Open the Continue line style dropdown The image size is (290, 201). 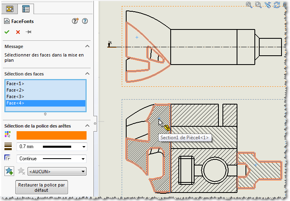click(84, 159)
